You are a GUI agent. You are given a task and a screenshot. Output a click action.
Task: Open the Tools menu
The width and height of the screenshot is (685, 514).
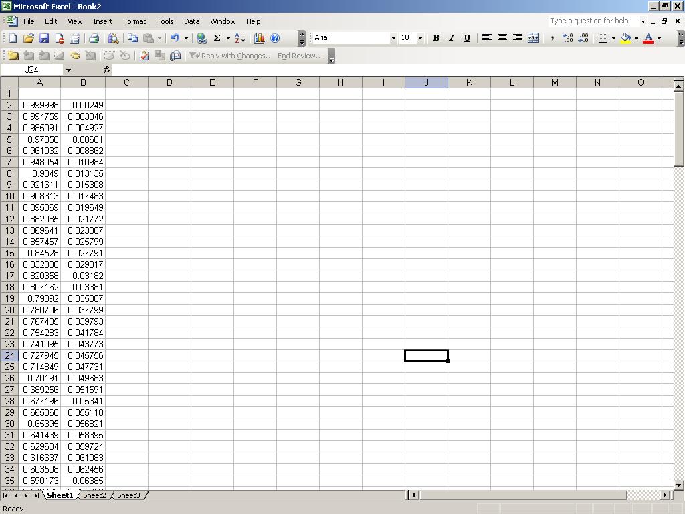165,21
